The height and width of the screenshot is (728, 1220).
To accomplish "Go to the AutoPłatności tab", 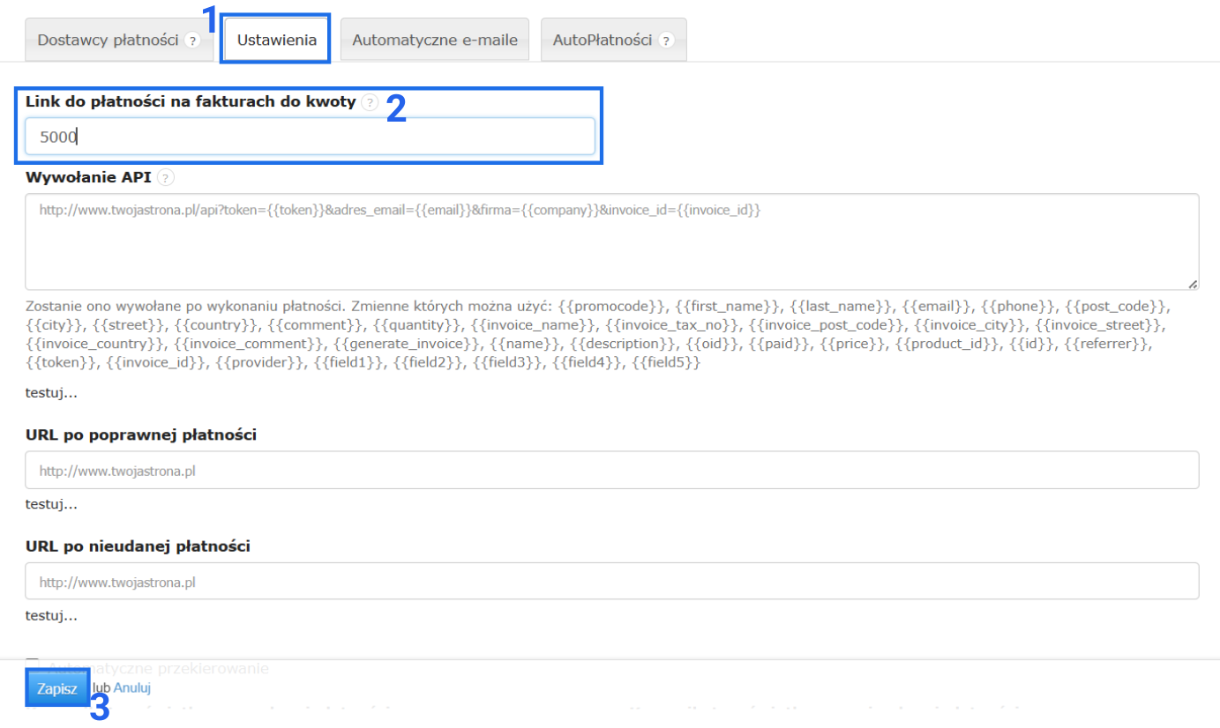I will pyautogui.click(x=614, y=40).
